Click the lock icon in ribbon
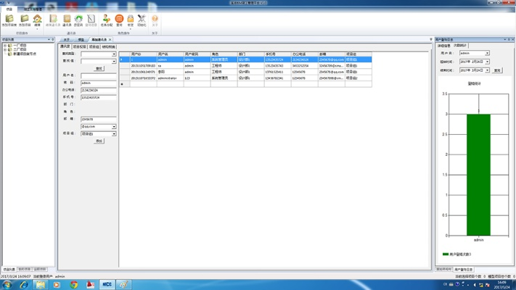Viewport: 516px width, 290px height. tap(131, 20)
